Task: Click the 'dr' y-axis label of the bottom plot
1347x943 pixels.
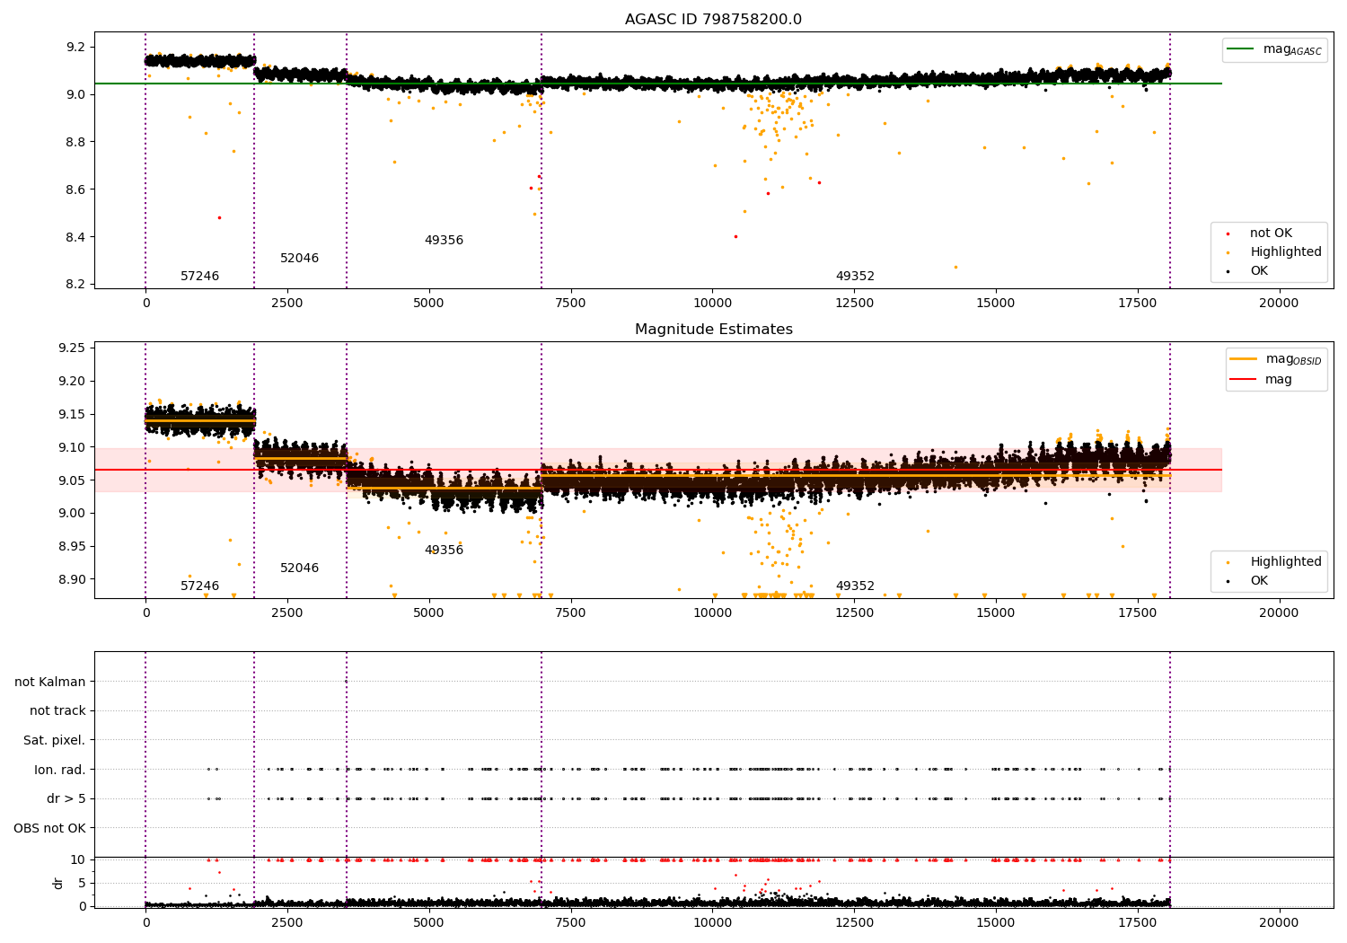Action: 58,883
